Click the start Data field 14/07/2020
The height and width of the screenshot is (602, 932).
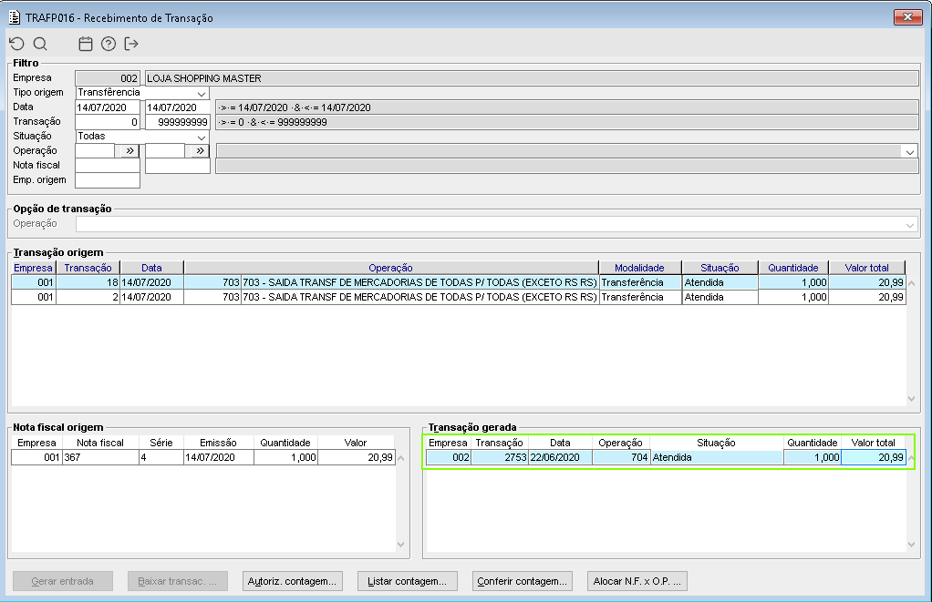point(108,107)
